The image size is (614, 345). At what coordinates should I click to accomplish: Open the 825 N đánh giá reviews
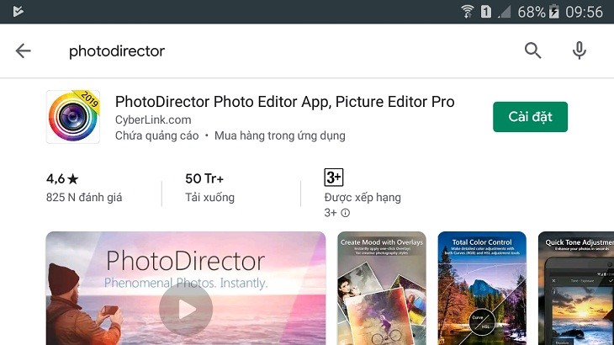pos(84,198)
